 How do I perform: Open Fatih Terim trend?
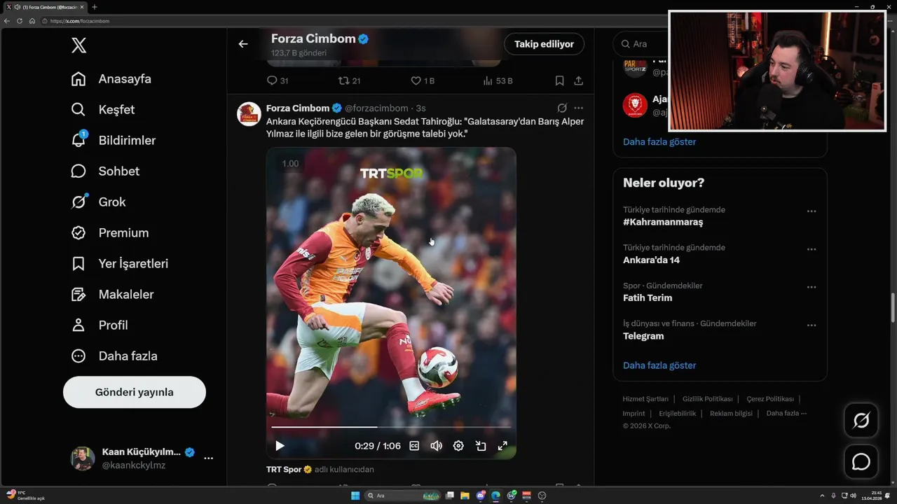[x=648, y=298]
